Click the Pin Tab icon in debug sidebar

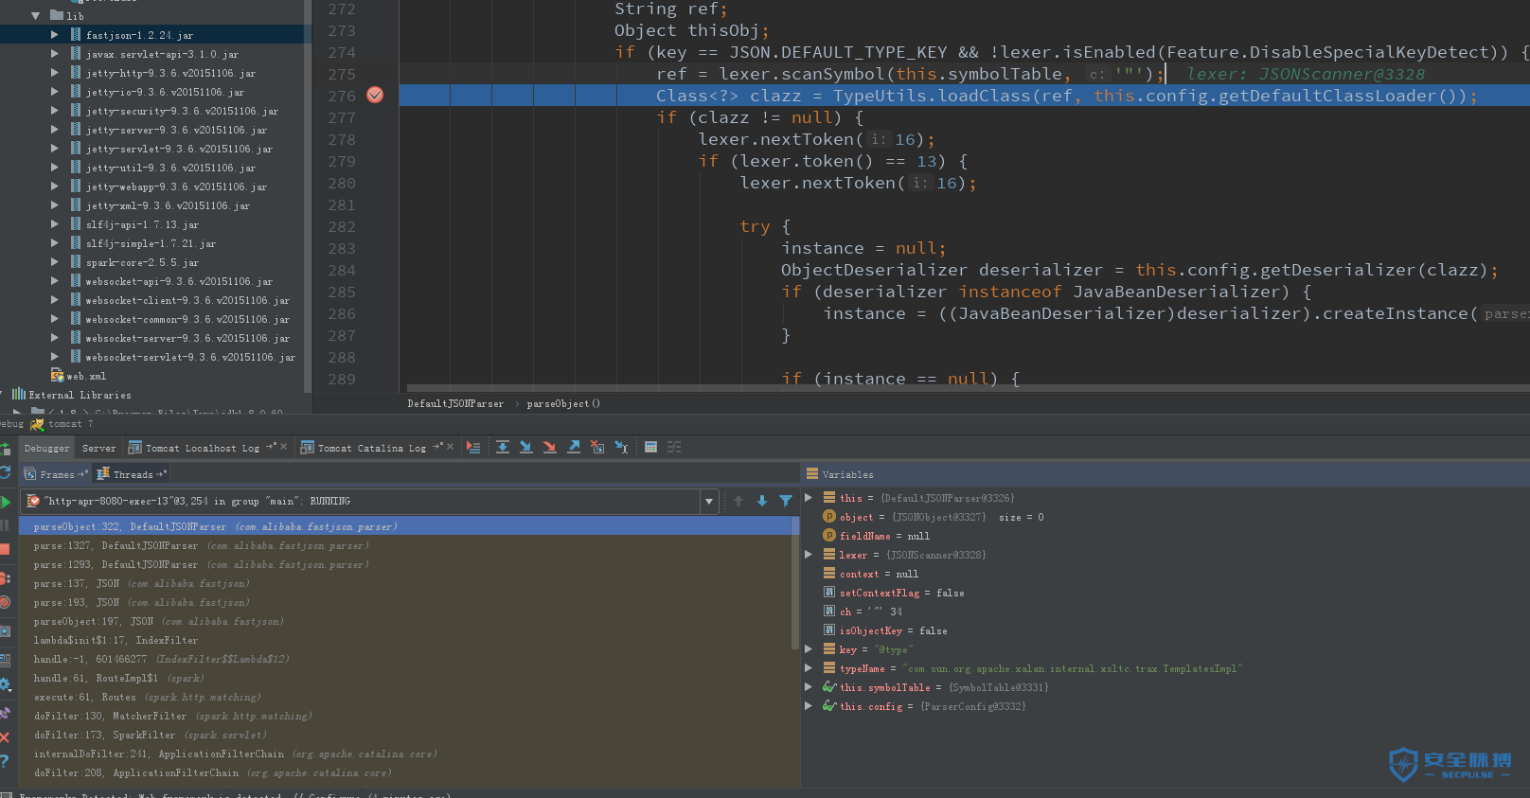(x=5, y=712)
